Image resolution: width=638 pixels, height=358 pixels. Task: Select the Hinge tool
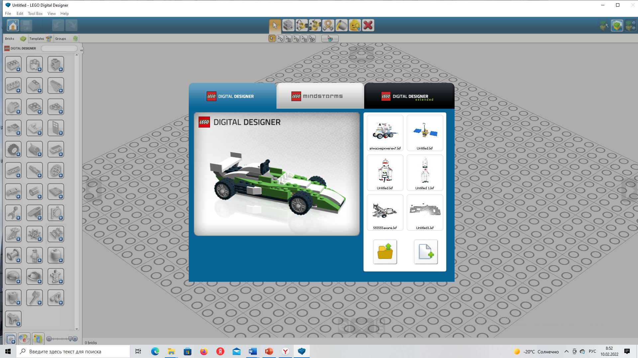tap(301, 25)
